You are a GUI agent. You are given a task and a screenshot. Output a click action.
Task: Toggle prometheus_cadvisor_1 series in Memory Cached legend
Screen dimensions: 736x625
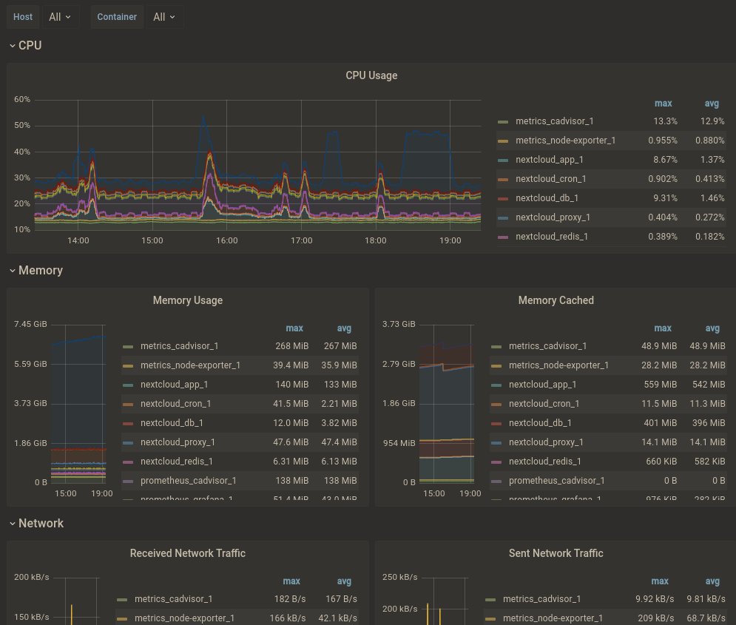(557, 481)
